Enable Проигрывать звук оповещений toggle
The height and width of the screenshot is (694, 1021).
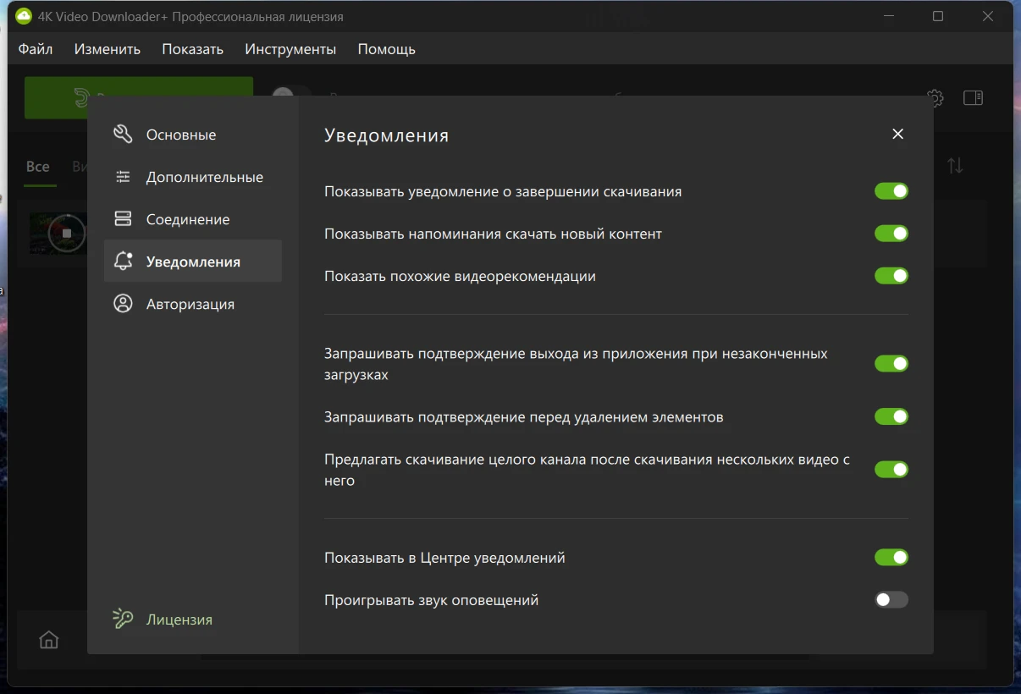pyautogui.click(x=891, y=600)
